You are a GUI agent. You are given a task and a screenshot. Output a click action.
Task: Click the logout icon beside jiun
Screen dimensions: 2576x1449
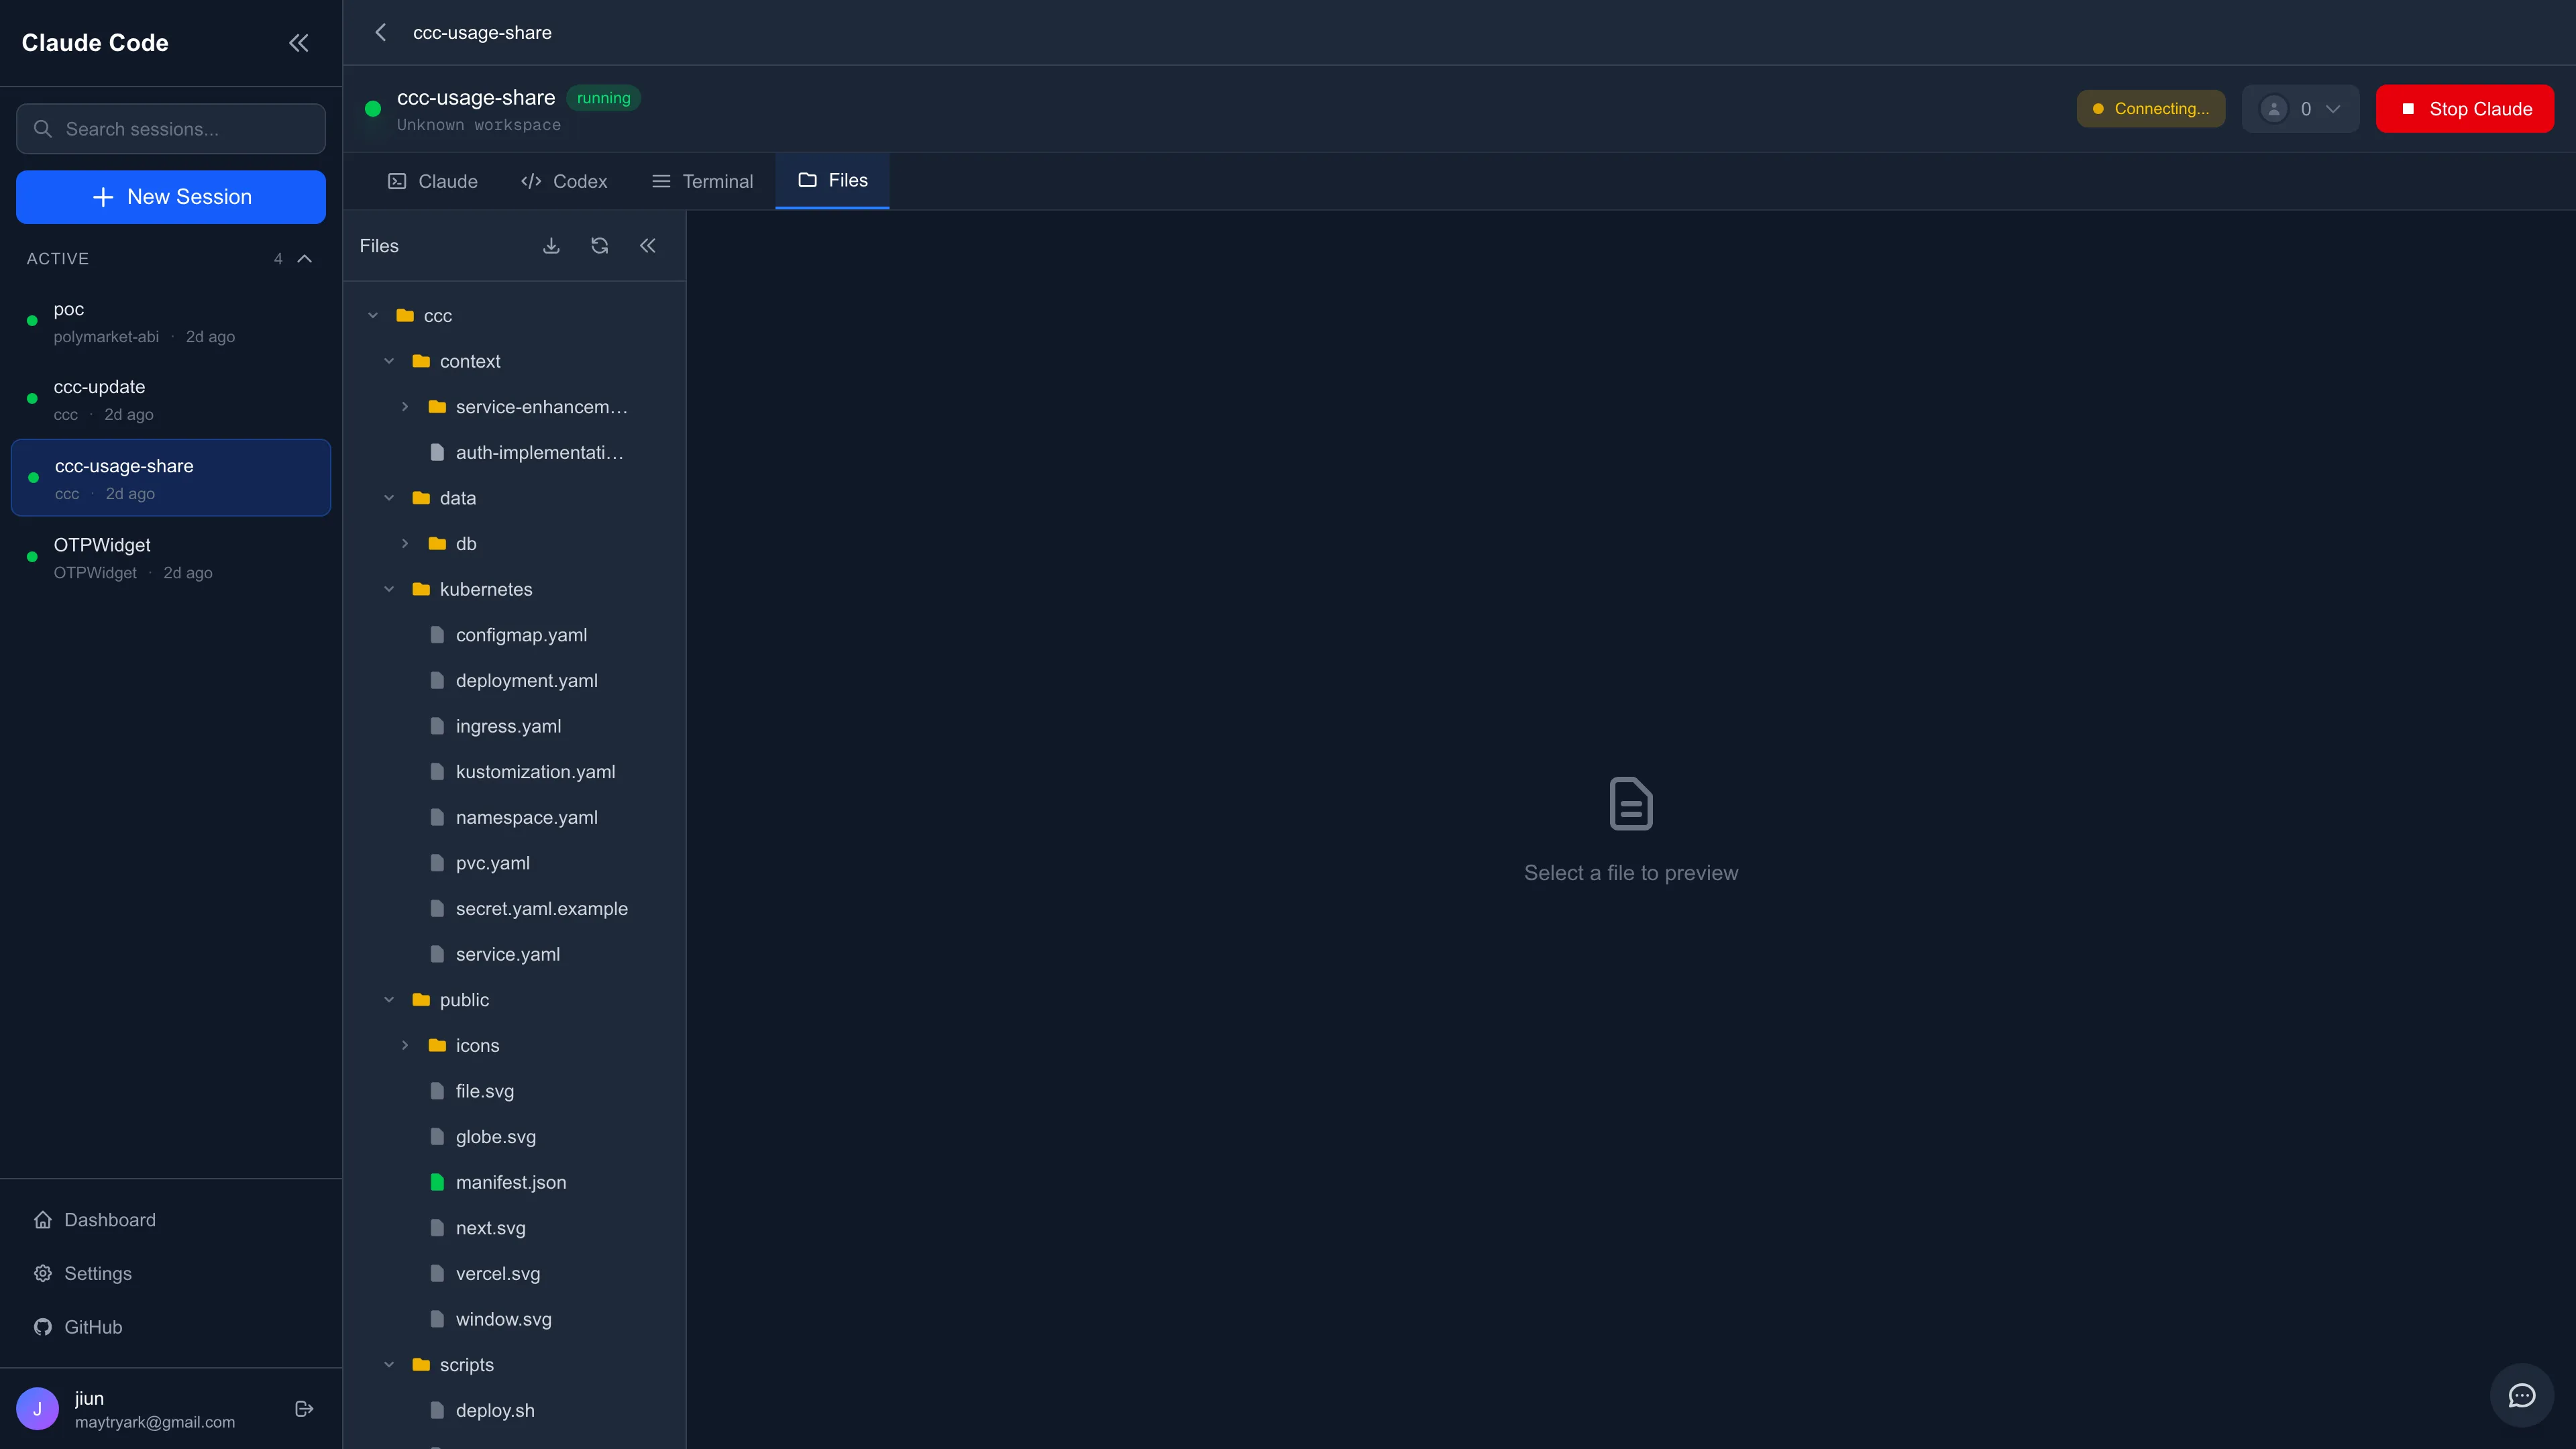click(x=305, y=1409)
